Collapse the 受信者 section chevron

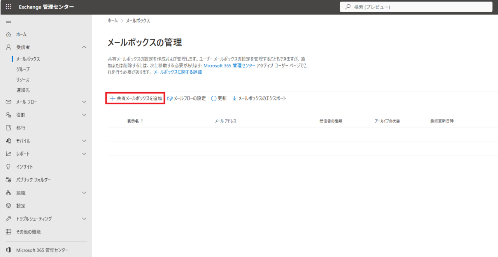(84, 47)
